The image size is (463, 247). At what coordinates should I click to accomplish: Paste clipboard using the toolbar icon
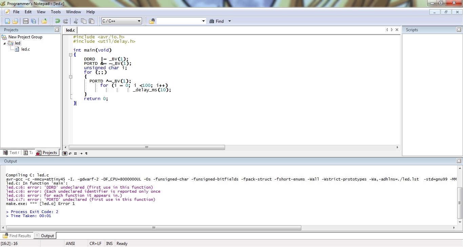click(92, 21)
